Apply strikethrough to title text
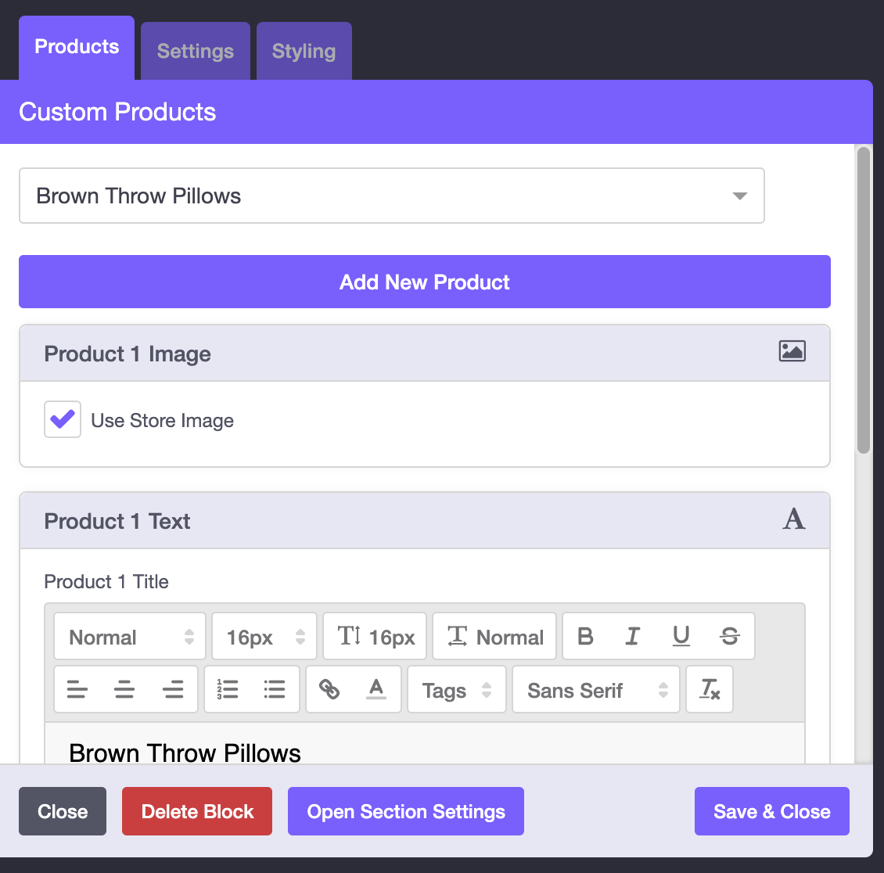Viewport: 884px width, 873px height. tap(730, 637)
